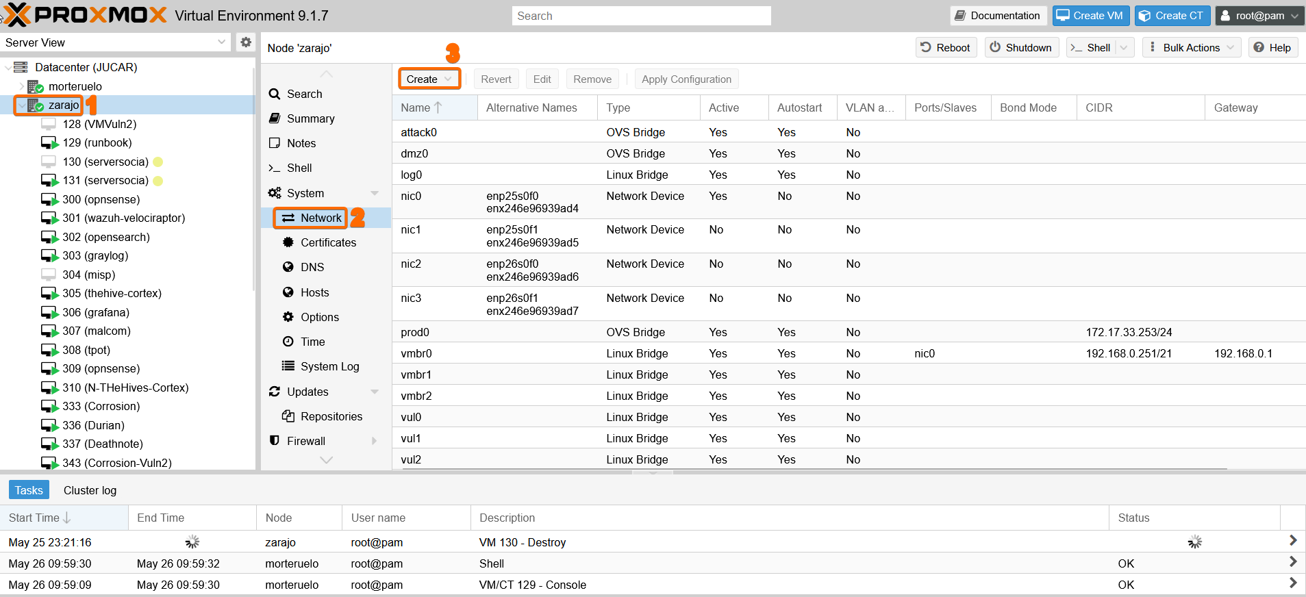The image size is (1306, 597).
Task: Collapse the Datacenter (JUCAR) tree
Action: click(8, 67)
